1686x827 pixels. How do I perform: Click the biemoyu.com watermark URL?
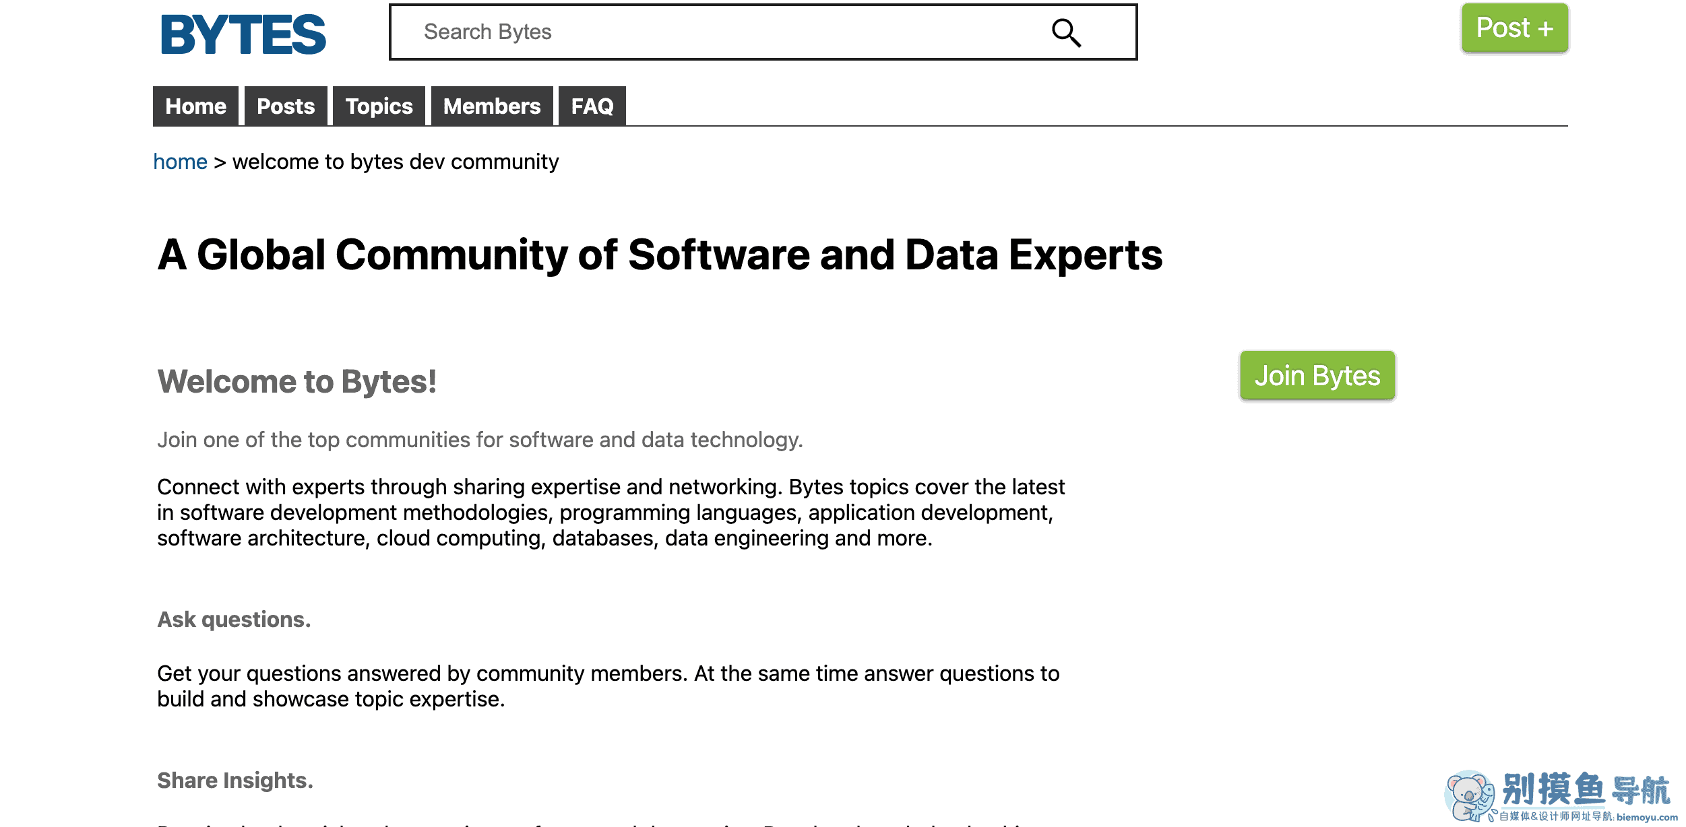pyautogui.click(x=1647, y=817)
